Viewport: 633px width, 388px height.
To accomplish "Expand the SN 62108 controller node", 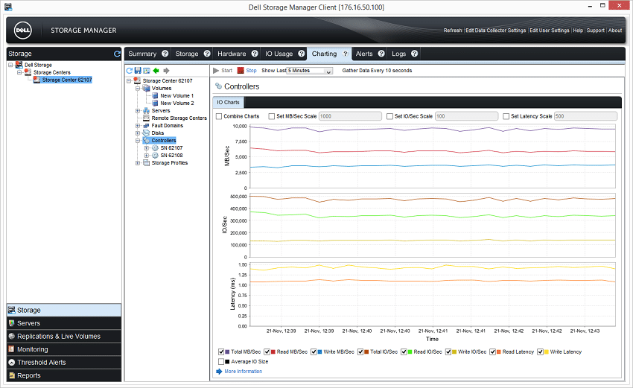I will [147, 156].
